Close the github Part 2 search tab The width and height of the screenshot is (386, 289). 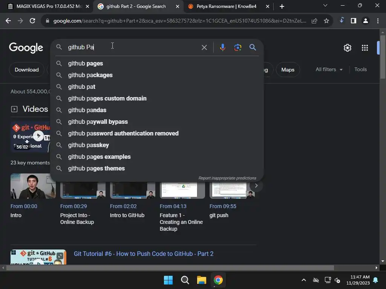178,6
